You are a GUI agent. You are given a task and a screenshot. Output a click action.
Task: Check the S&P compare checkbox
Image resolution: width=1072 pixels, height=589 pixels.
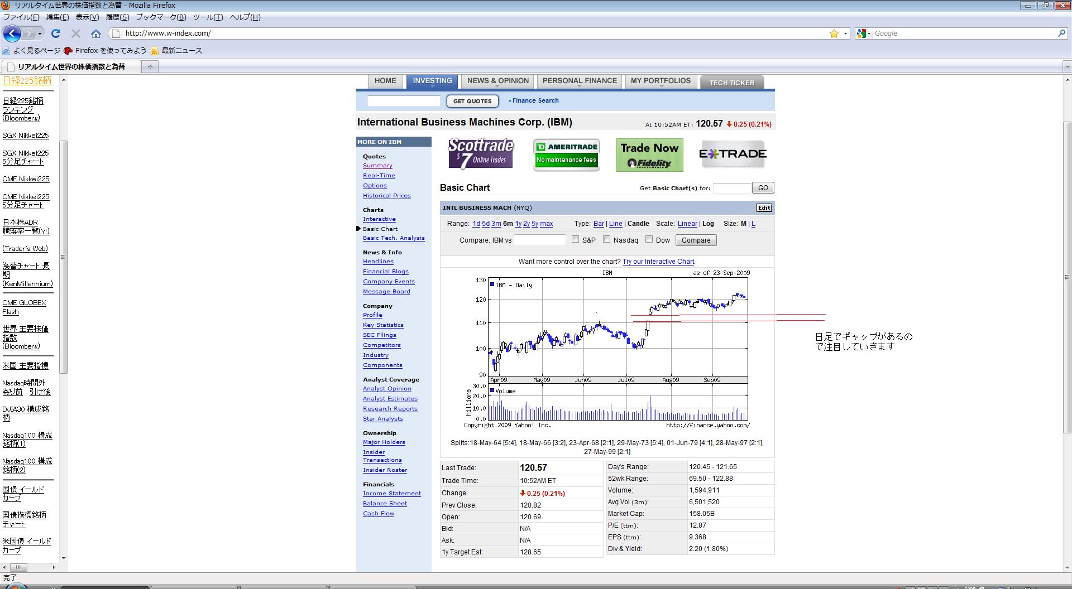click(576, 239)
